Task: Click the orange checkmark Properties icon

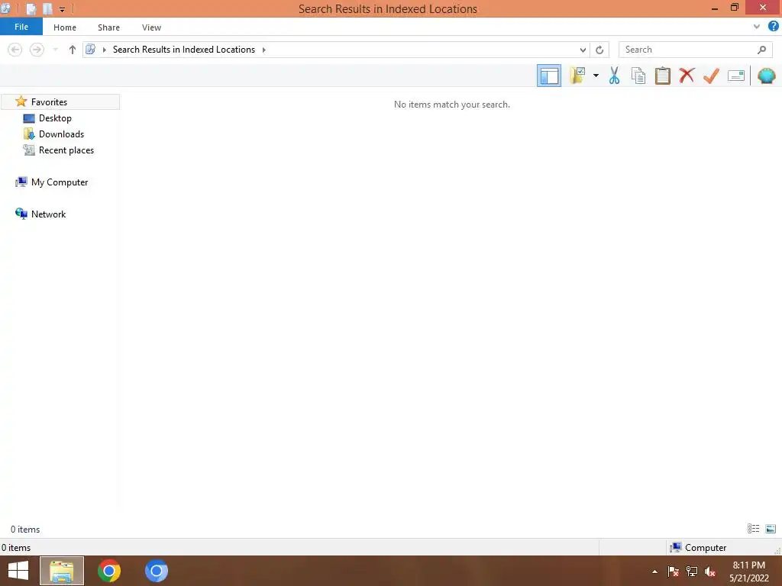Action: [x=711, y=76]
